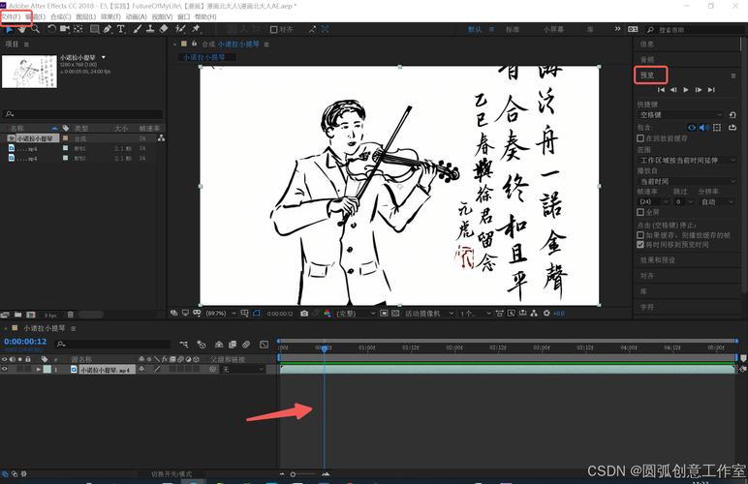Select the Brush tool

tap(138, 29)
